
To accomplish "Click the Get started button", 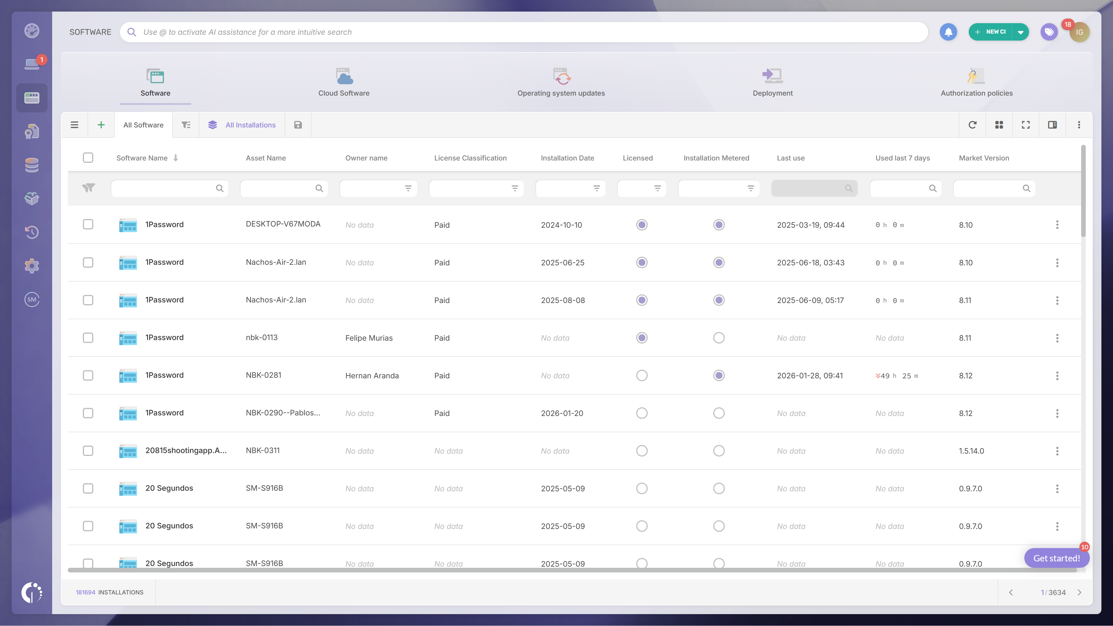I will pyautogui.click(x=1057, y=558).
